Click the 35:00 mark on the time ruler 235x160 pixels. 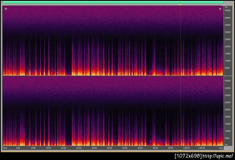pyautogui.click(x=109, y=148)
